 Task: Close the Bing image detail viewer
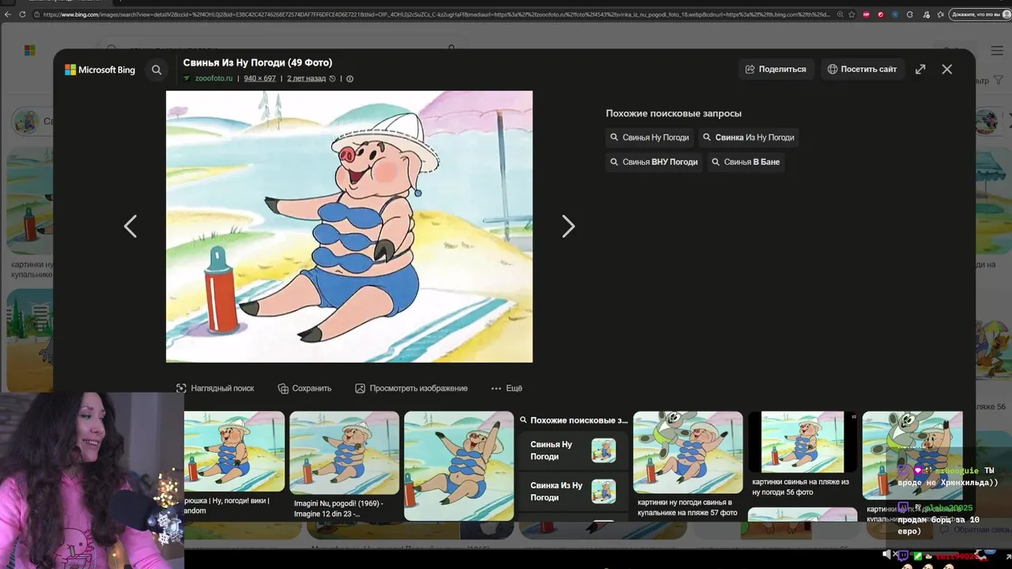[947, 69]
